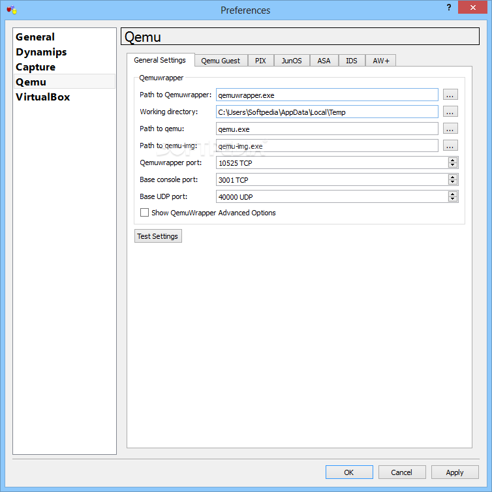Open the AW+ tab
This screenshot has width=492, height=492.
pos(381,61)
